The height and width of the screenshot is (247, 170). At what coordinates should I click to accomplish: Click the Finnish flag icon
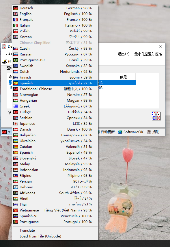click(x=16, y=77)
